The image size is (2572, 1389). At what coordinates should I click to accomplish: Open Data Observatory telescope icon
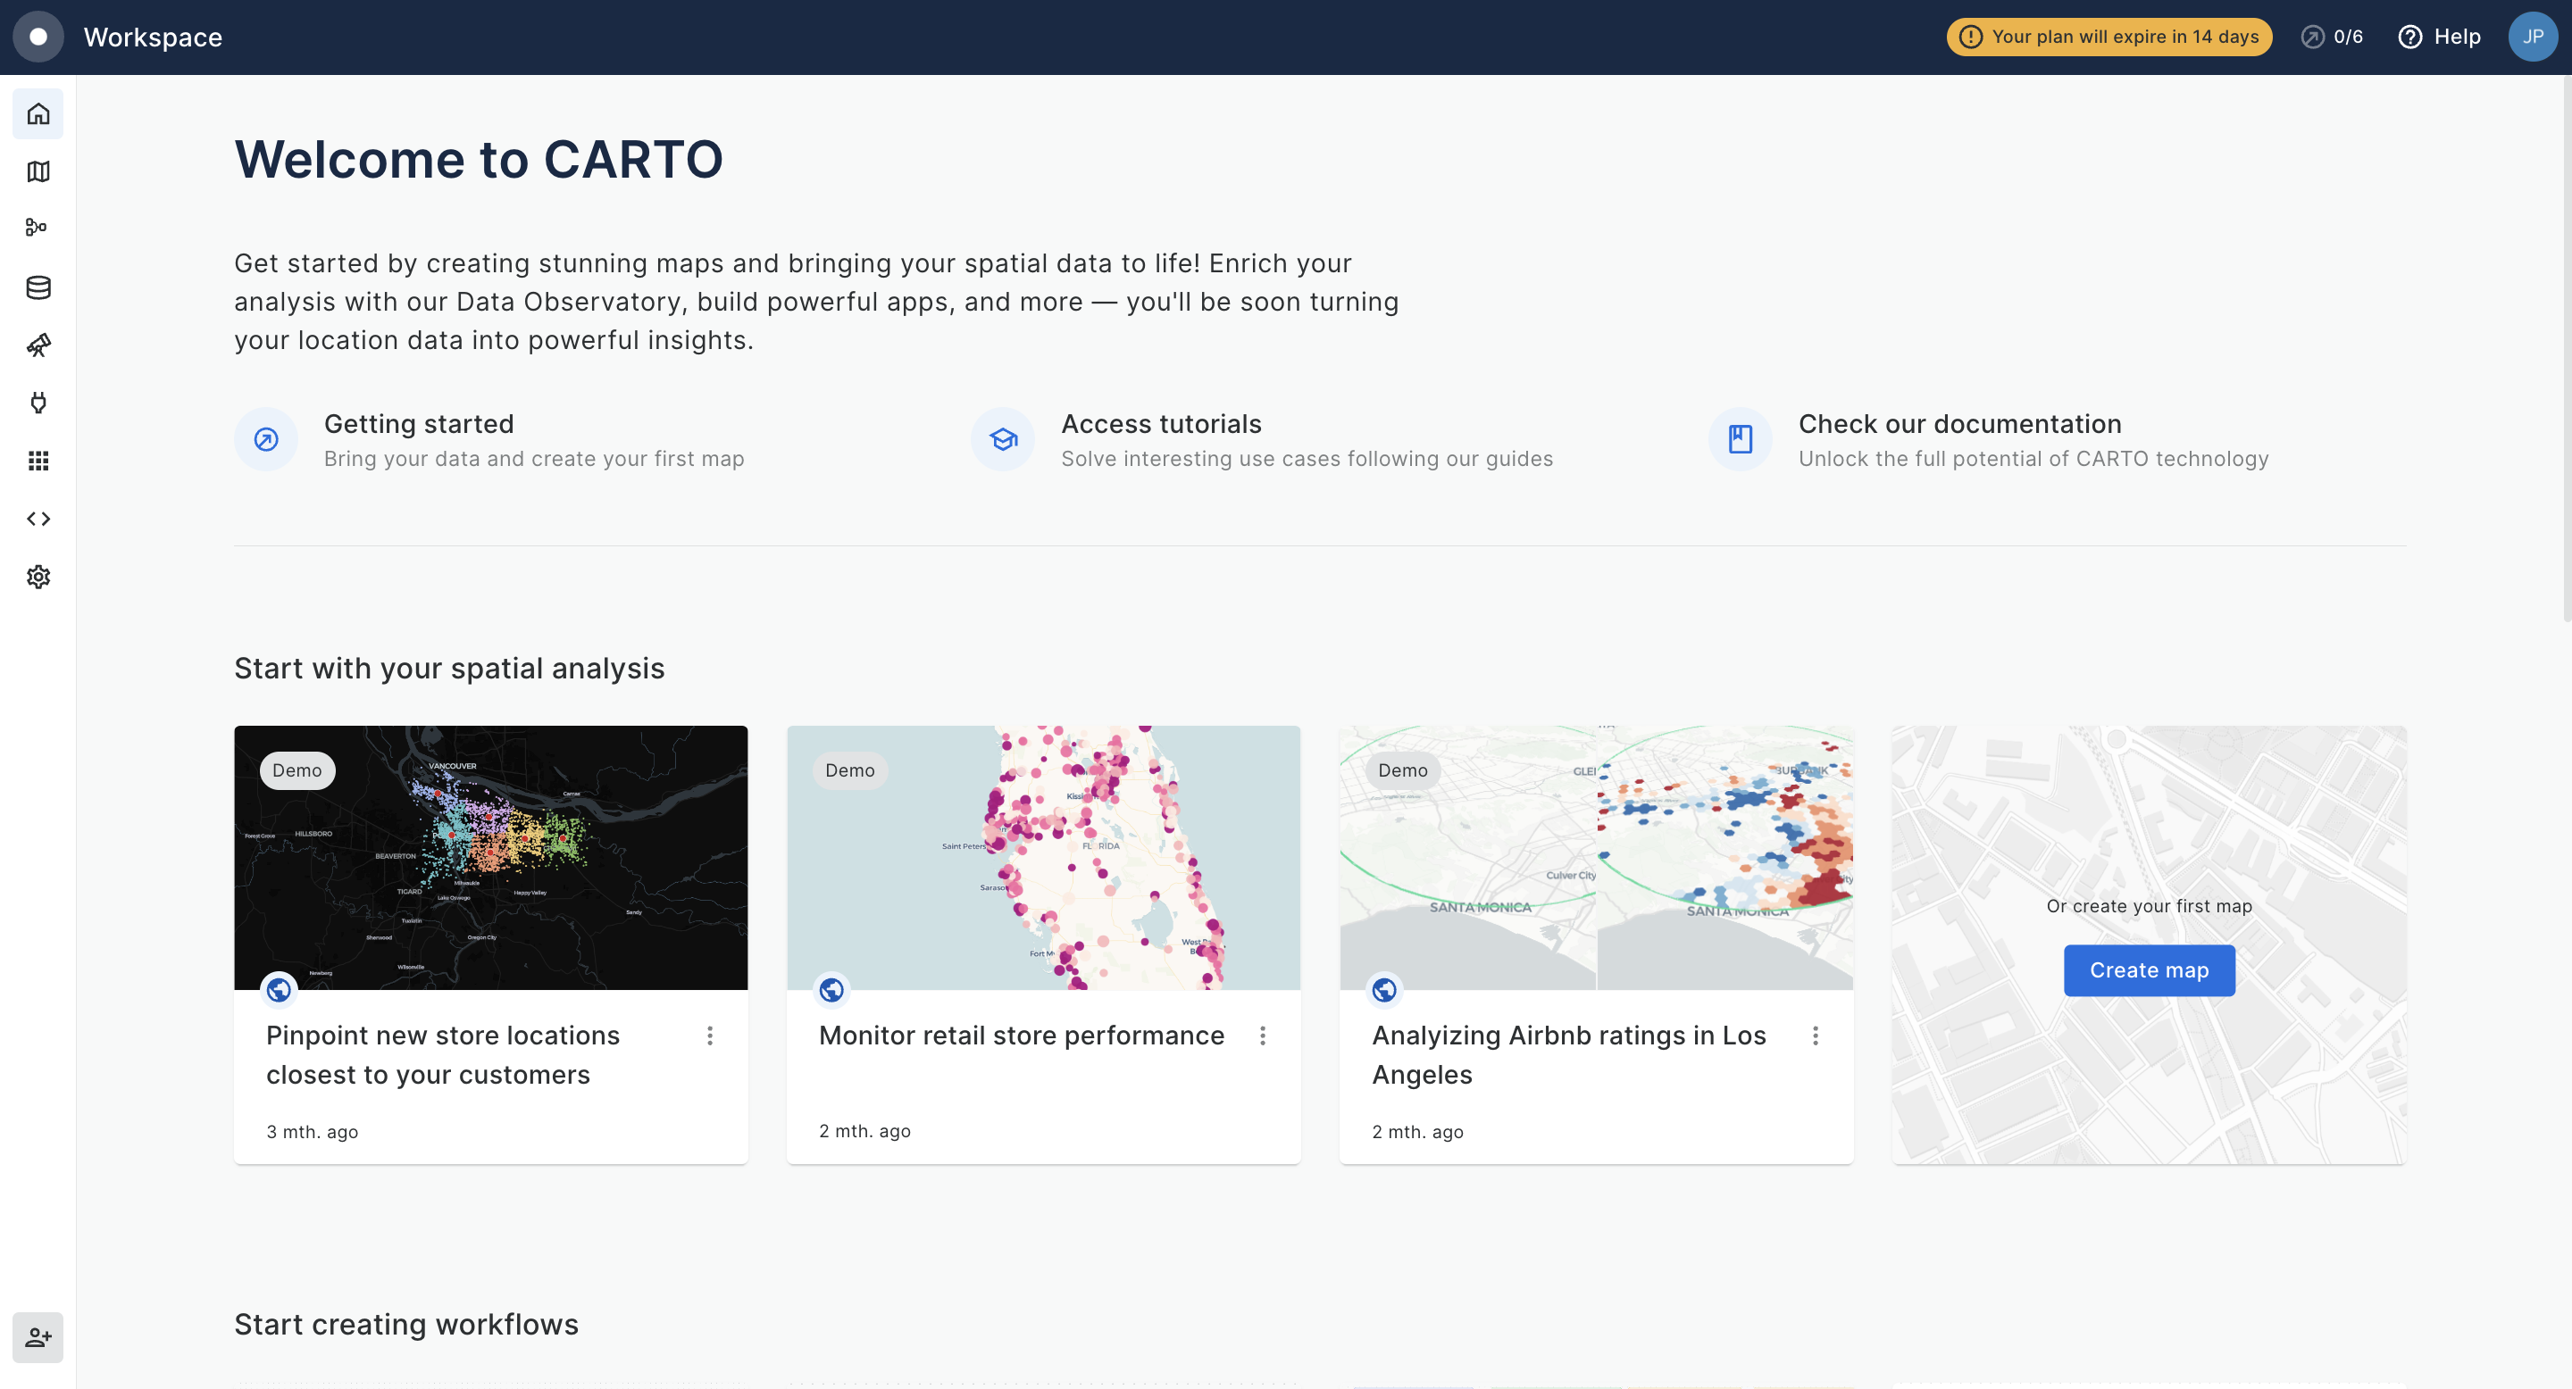pyautogui.click(x=38, y=345)
